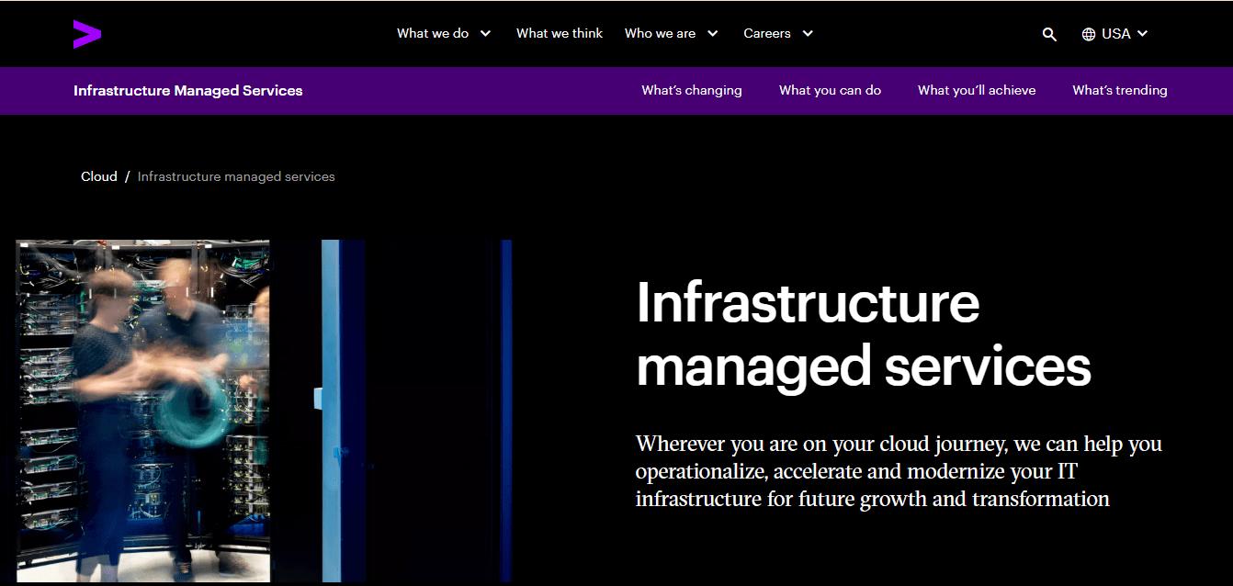Expand the Careers chevron
1233x586 pixels.
(x=808, y=33)
